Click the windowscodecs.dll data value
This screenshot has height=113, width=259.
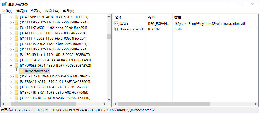click(210, 24)
